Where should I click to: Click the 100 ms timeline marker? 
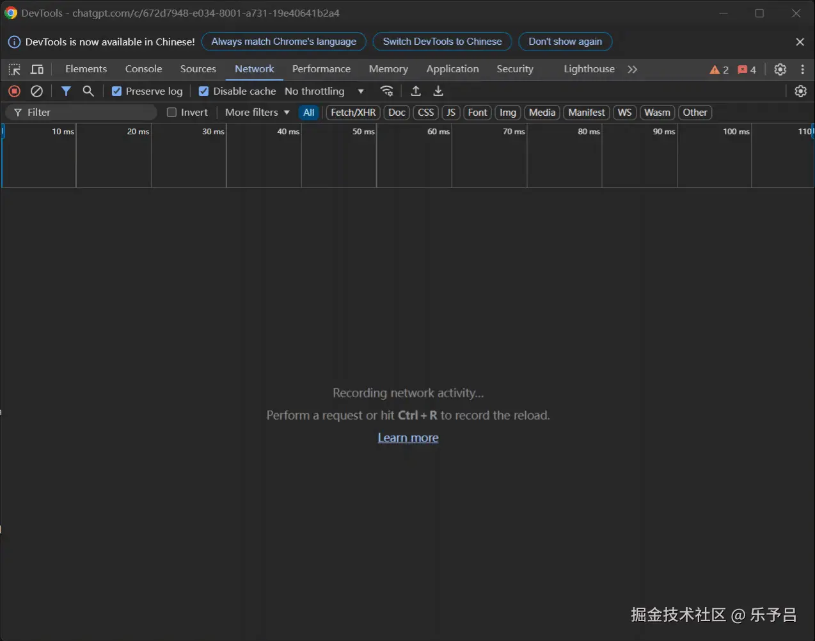736,131
